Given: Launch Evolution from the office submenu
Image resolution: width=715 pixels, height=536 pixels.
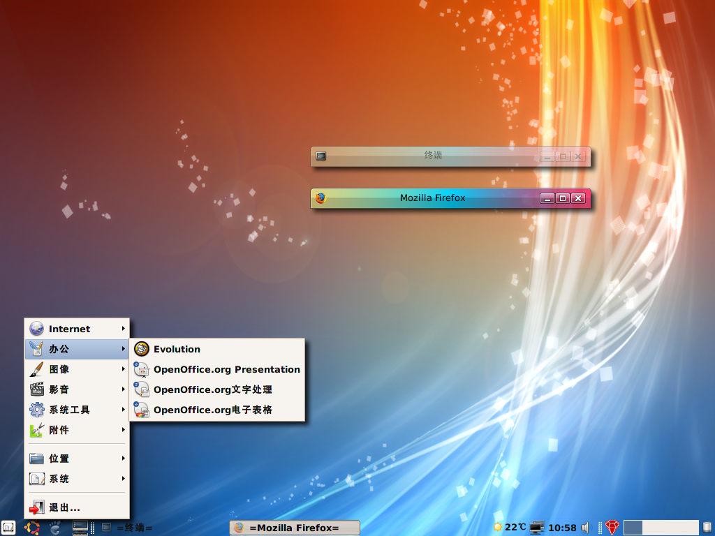Looking at the screenshot, I should pyautogui.click(x=217, y=349).
